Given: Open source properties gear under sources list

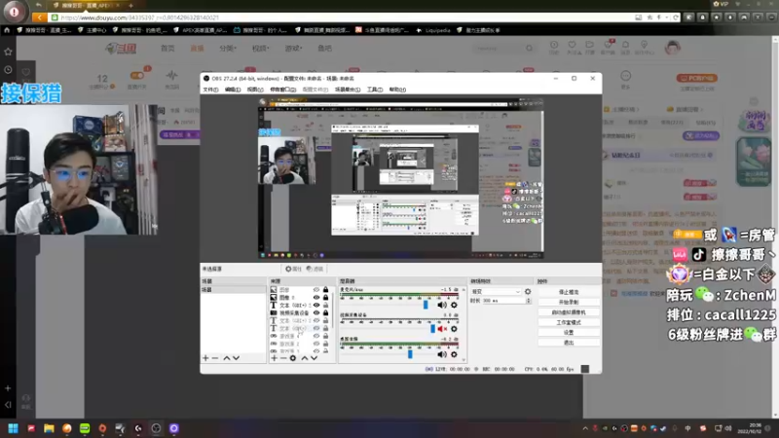Looking at the screenshot, I should click(293, 358).
